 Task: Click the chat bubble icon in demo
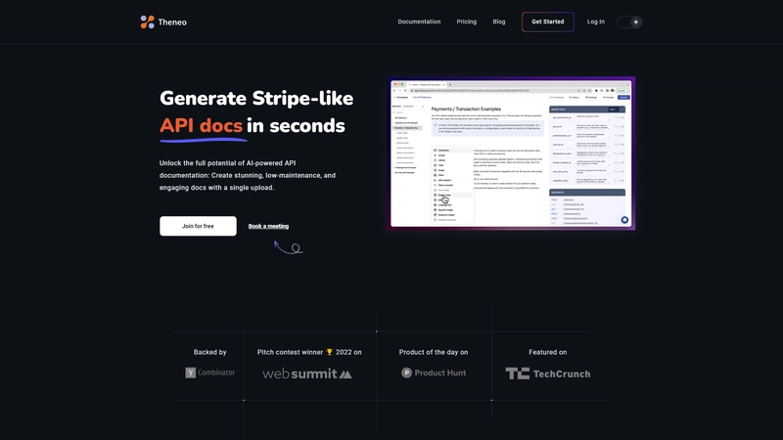click(624, 219)
